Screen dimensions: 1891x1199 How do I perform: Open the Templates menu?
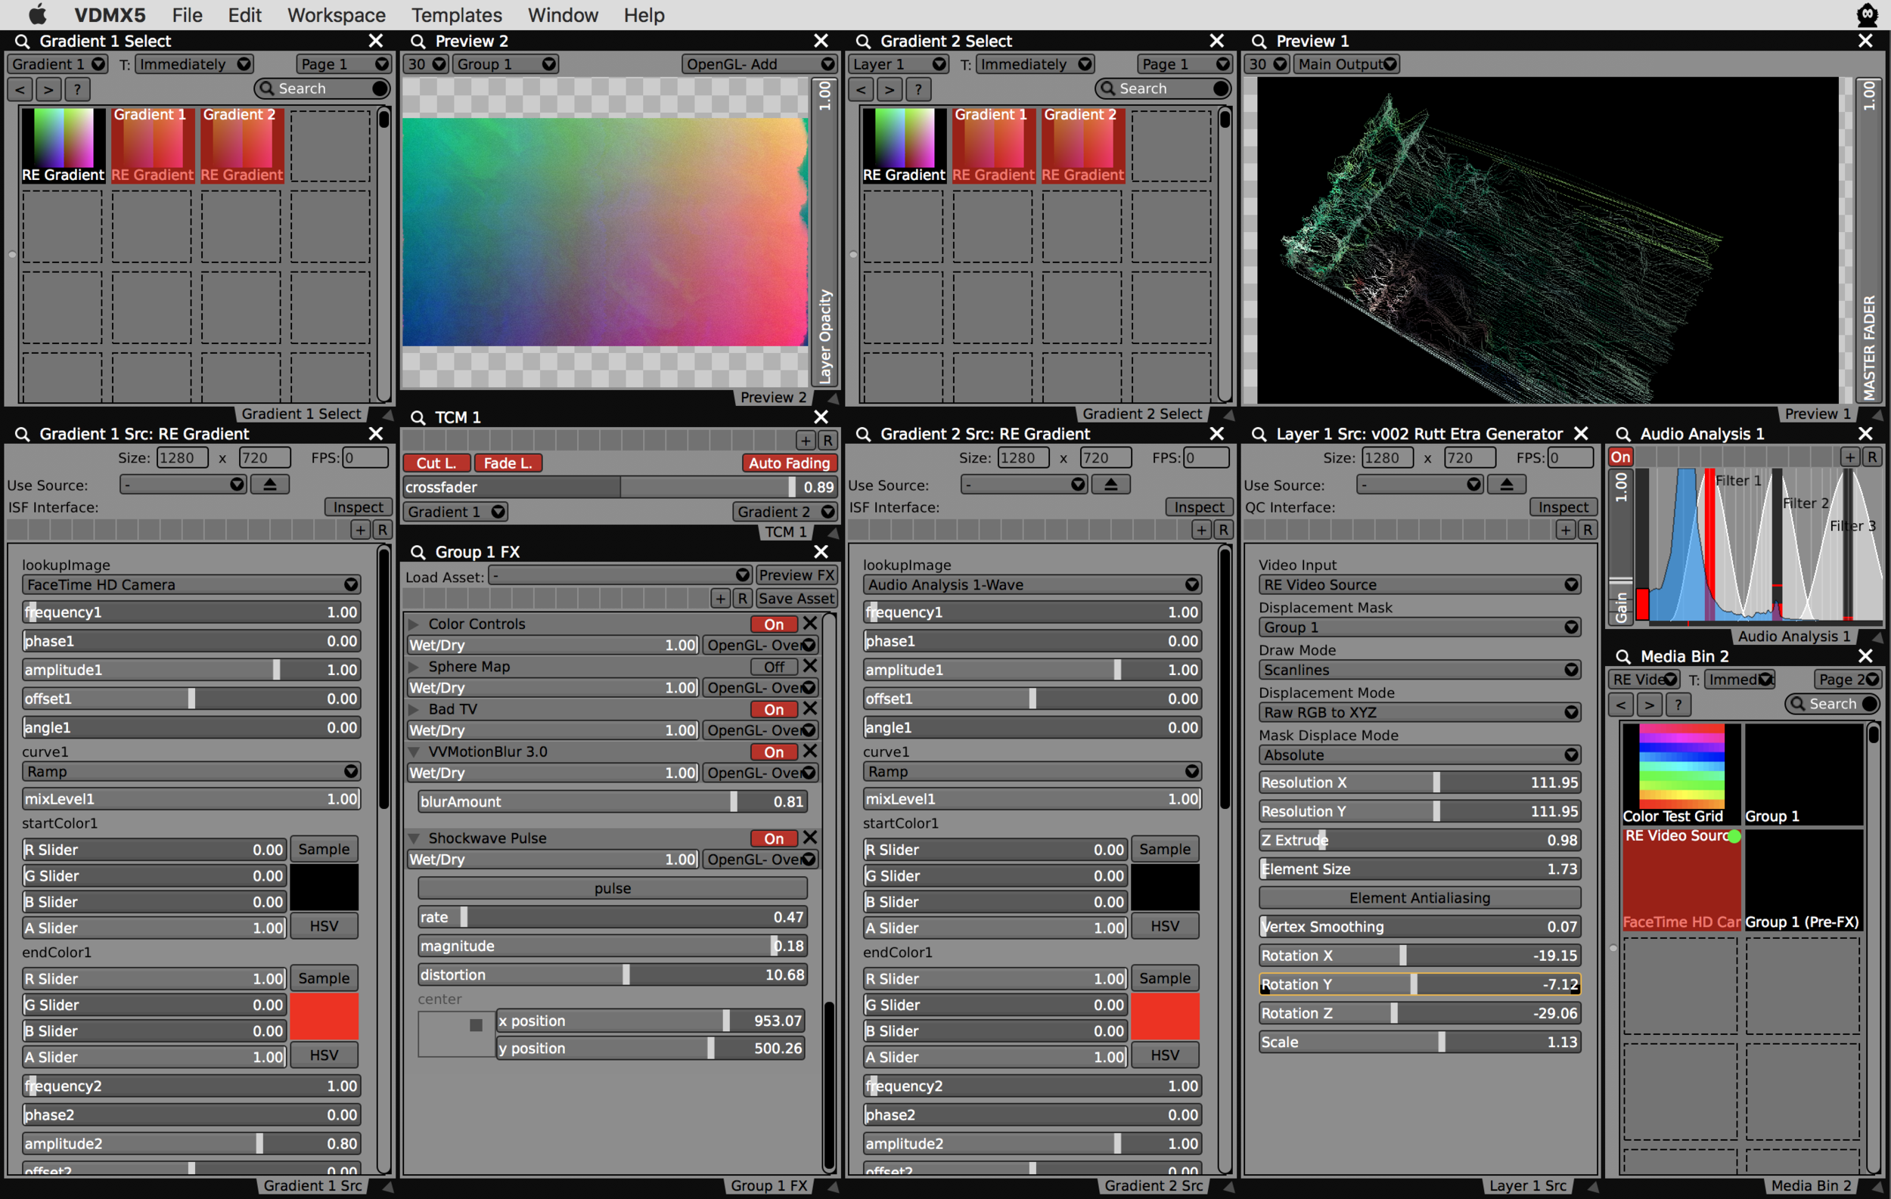(x=456, y=15)
